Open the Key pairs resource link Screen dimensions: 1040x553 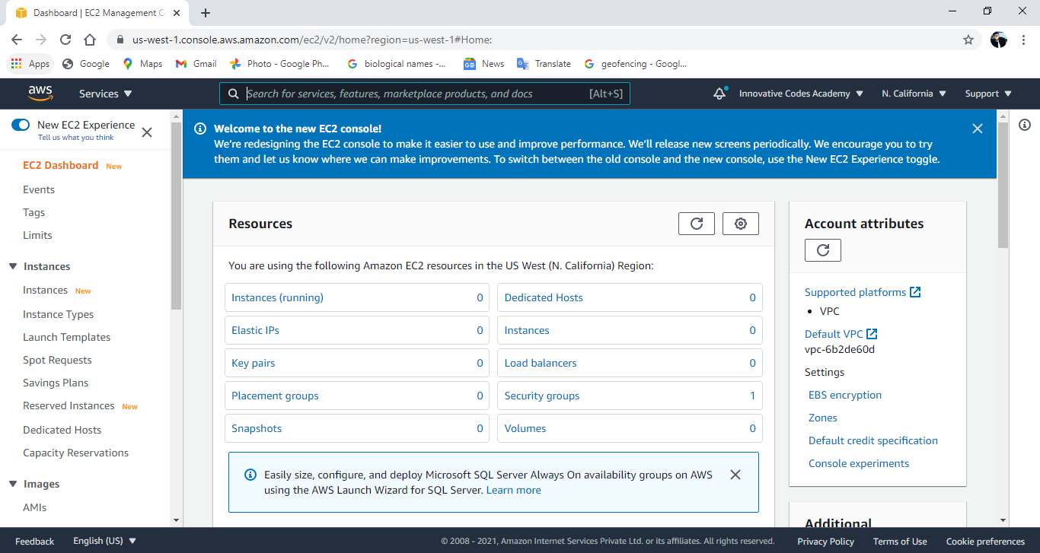(x=254, y=363)
